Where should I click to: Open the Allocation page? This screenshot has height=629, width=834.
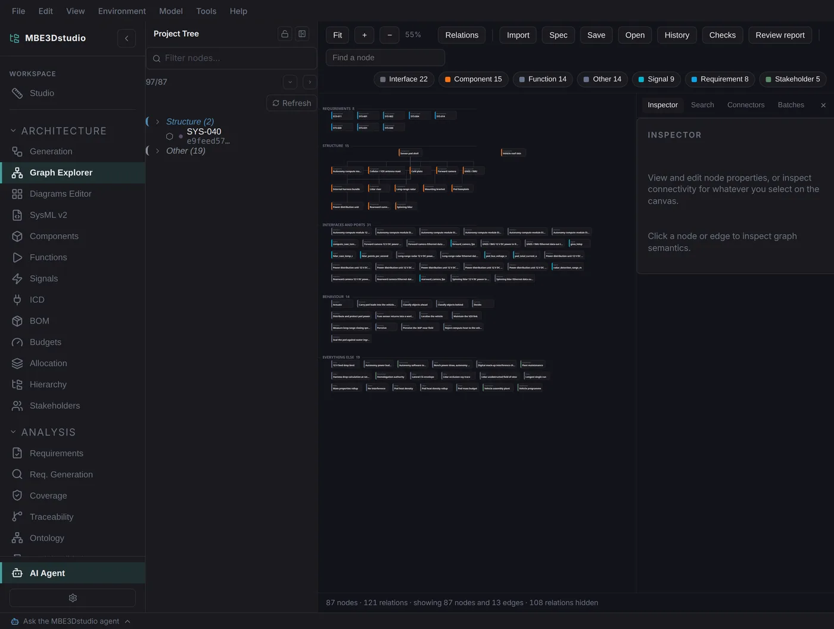[72, 363]
